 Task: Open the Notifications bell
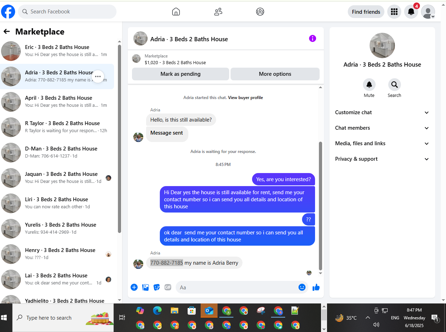click(x=411, y=12)
